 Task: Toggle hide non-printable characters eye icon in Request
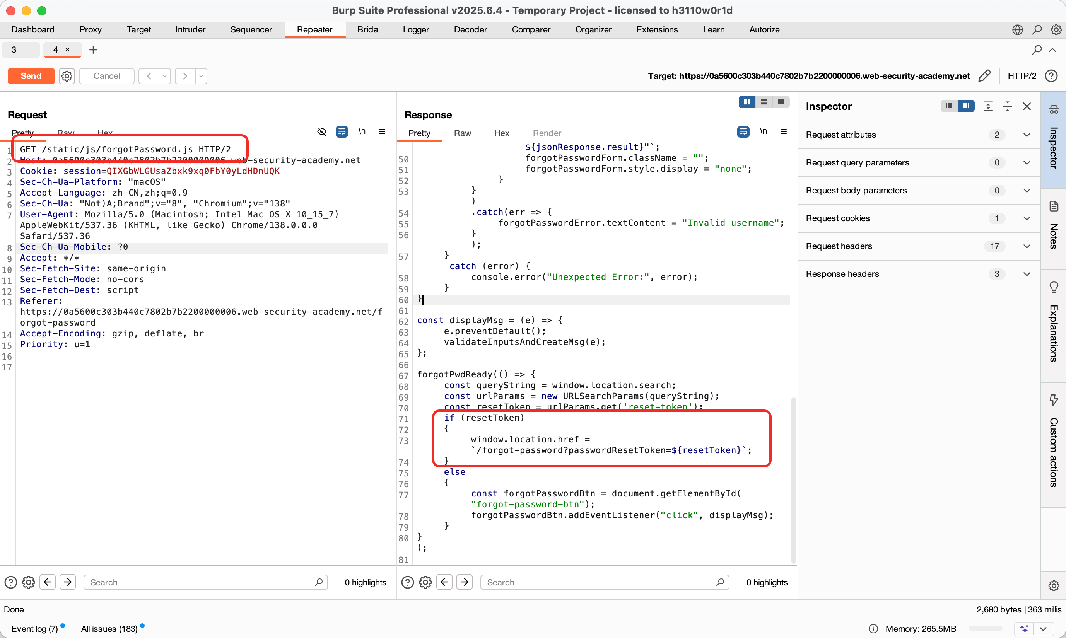coord(322,131)
